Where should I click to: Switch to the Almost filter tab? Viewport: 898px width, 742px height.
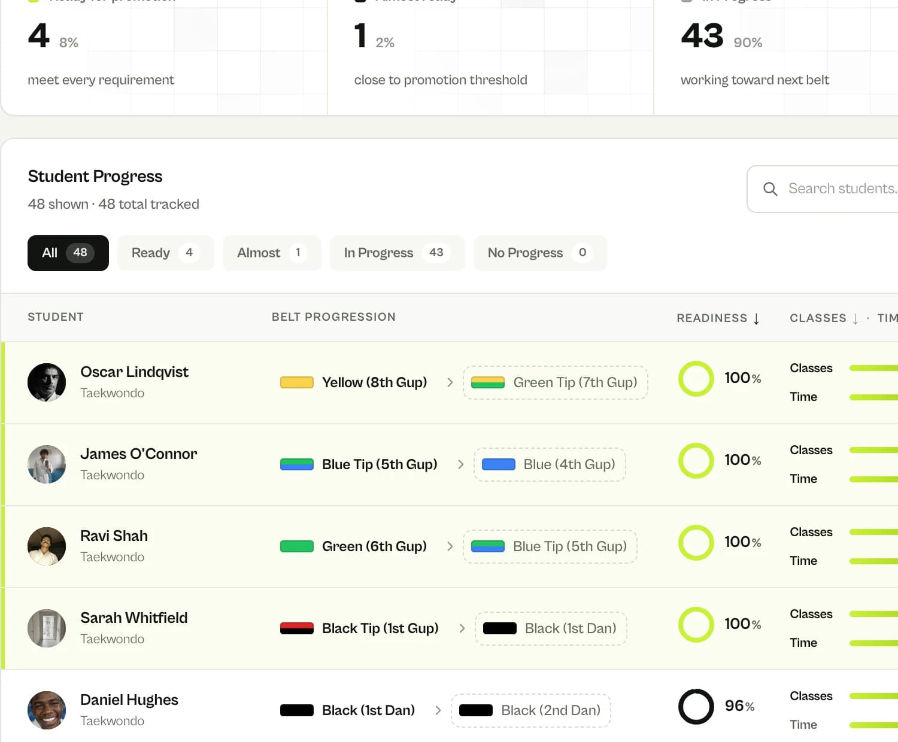coord(272,253)
